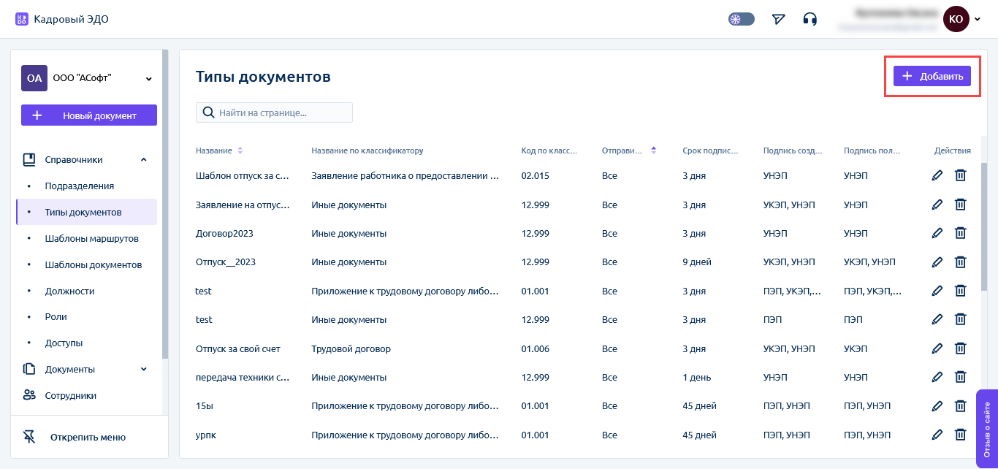The image size is (998, 469).
Task: Go to Шаблоны маршрутов in the sidebar
Action: [91, 239]
